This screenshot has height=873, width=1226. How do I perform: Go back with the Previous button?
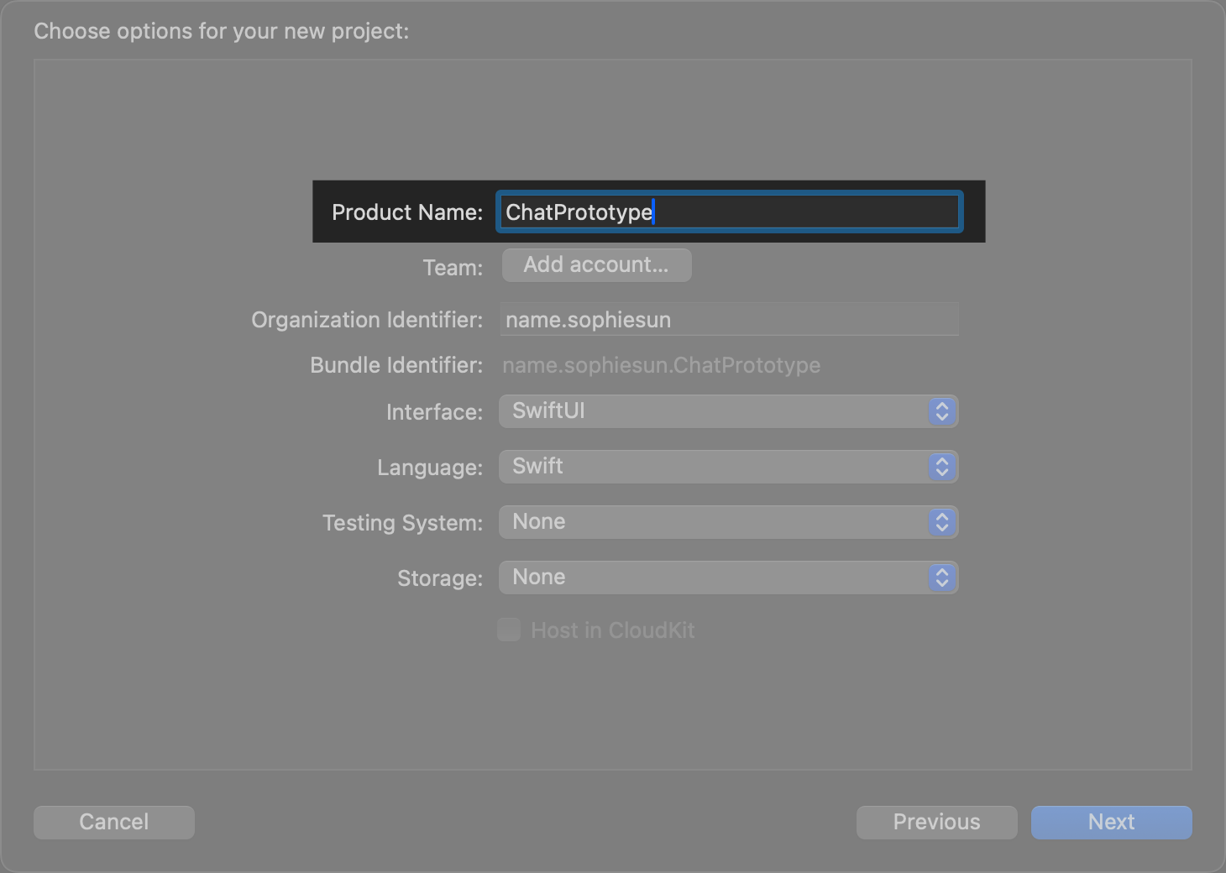(936, 822)
